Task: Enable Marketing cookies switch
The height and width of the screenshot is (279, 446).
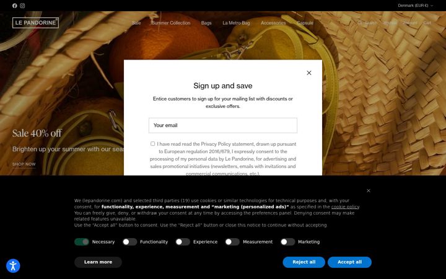Action: pos(287,242)
